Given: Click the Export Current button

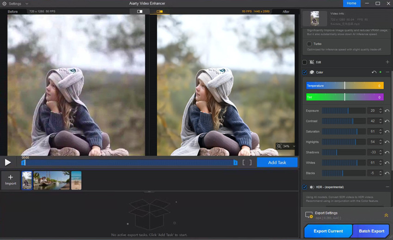Looking at the screenshot, I should point(328,231).
